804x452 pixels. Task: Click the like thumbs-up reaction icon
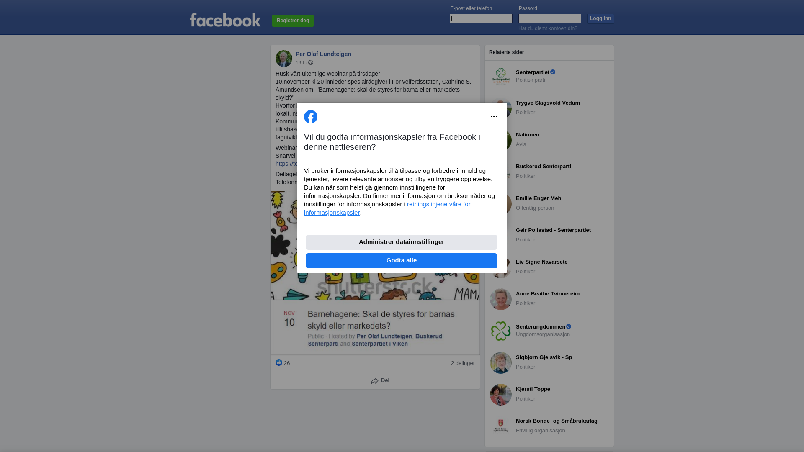(279, 362)
